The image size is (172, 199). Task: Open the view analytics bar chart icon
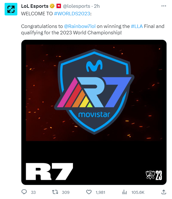(124, 192)
